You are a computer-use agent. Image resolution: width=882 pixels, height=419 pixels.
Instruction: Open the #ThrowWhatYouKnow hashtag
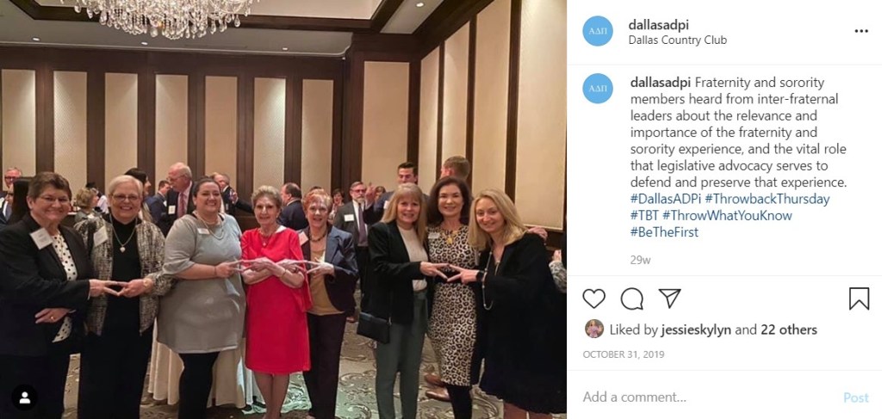[727, 216]
